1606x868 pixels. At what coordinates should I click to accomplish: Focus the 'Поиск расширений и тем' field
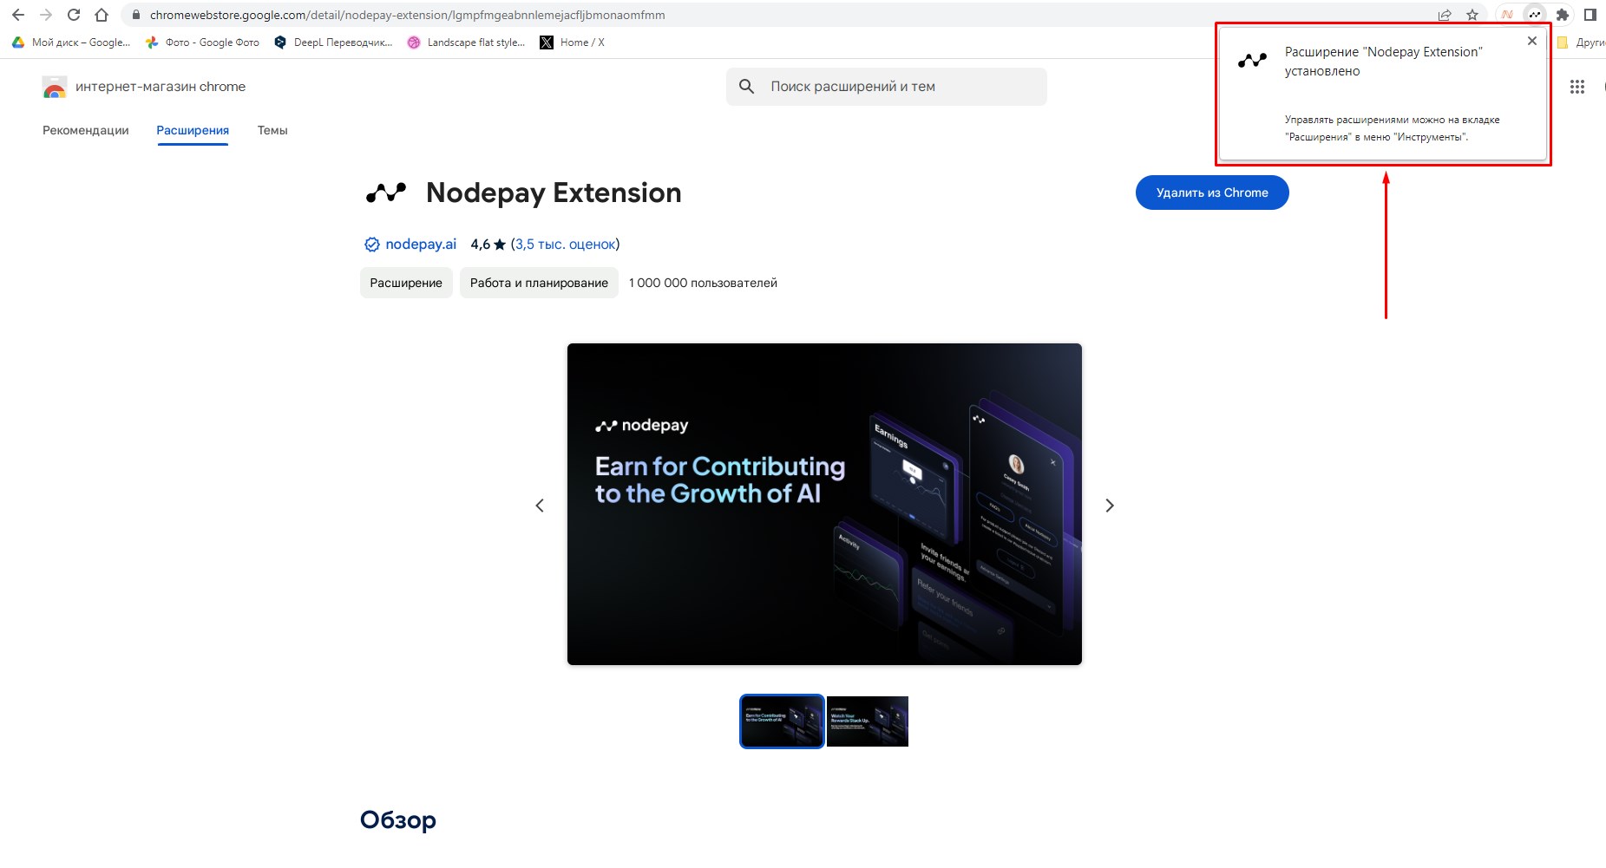(x=887, y=87)
